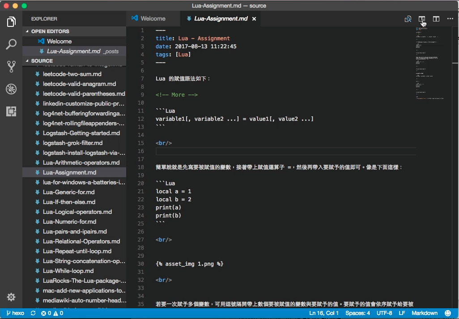
Task: Split the editor with the split icon
Action: [x=436, y=19]
